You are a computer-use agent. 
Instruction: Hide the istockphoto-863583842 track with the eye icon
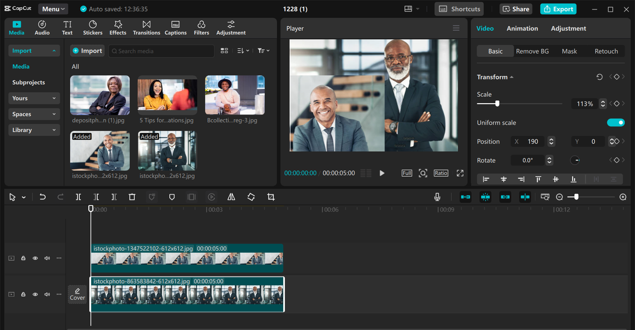[35, 294]
